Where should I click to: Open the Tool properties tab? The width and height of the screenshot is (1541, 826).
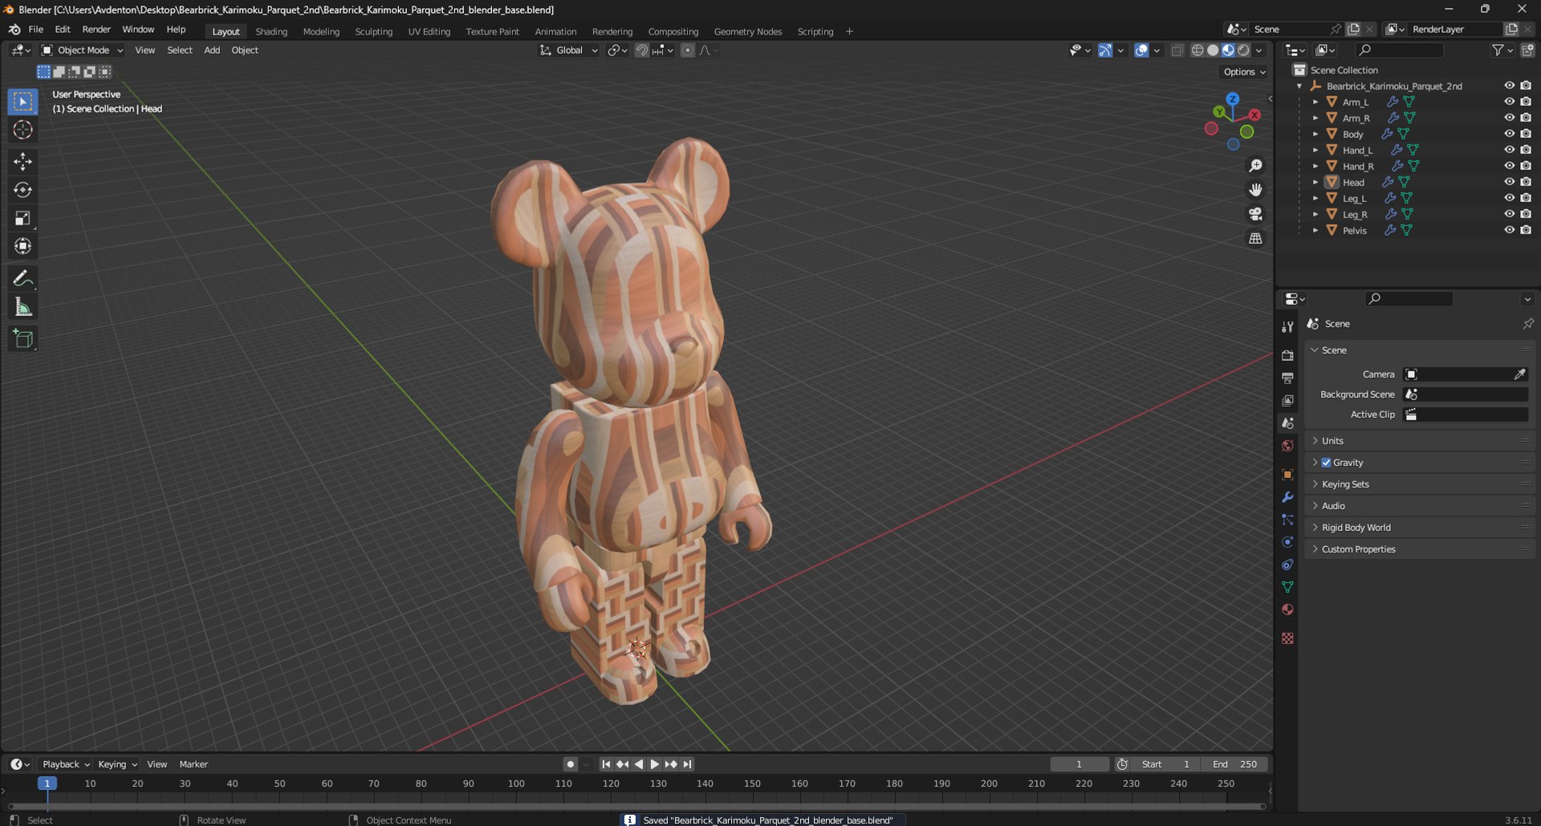point(1287,326)
